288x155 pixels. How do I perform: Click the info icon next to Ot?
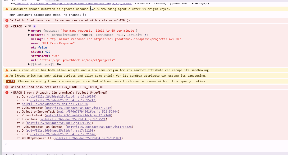pyautogui.click(x=34, y=26)
